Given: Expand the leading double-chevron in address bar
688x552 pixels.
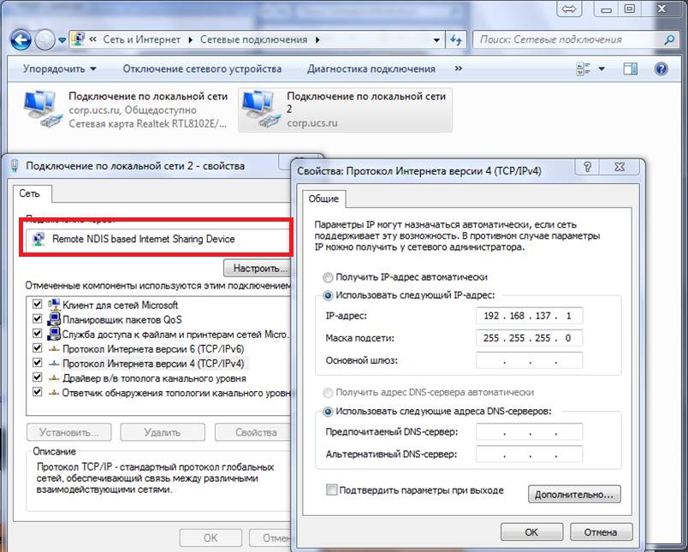Looking at the screenshot, I should [93, 39].
